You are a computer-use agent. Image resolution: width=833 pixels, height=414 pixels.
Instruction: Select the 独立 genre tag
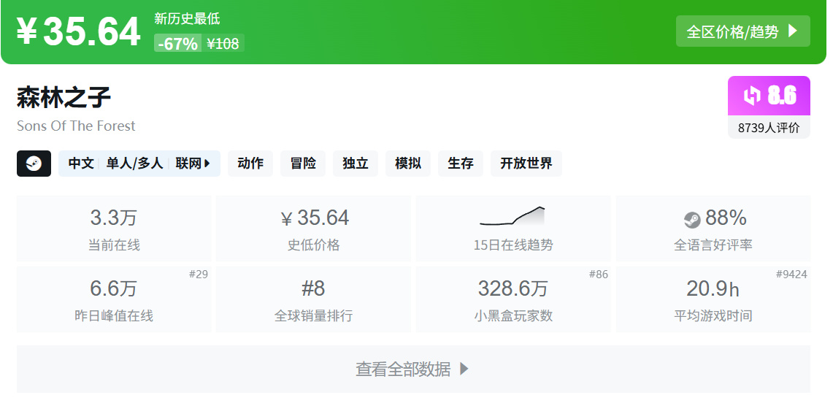pyautogui.click(x=356, y=164)
